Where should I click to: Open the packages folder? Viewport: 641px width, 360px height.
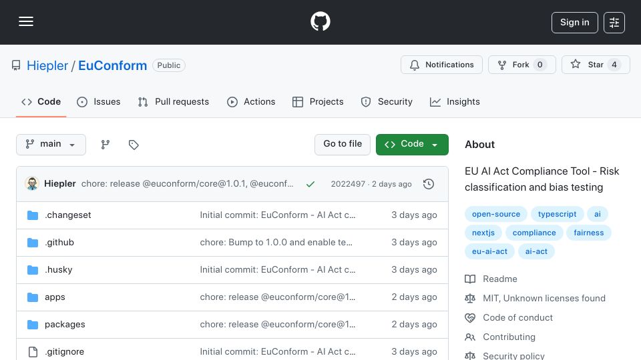pos(65,325)
